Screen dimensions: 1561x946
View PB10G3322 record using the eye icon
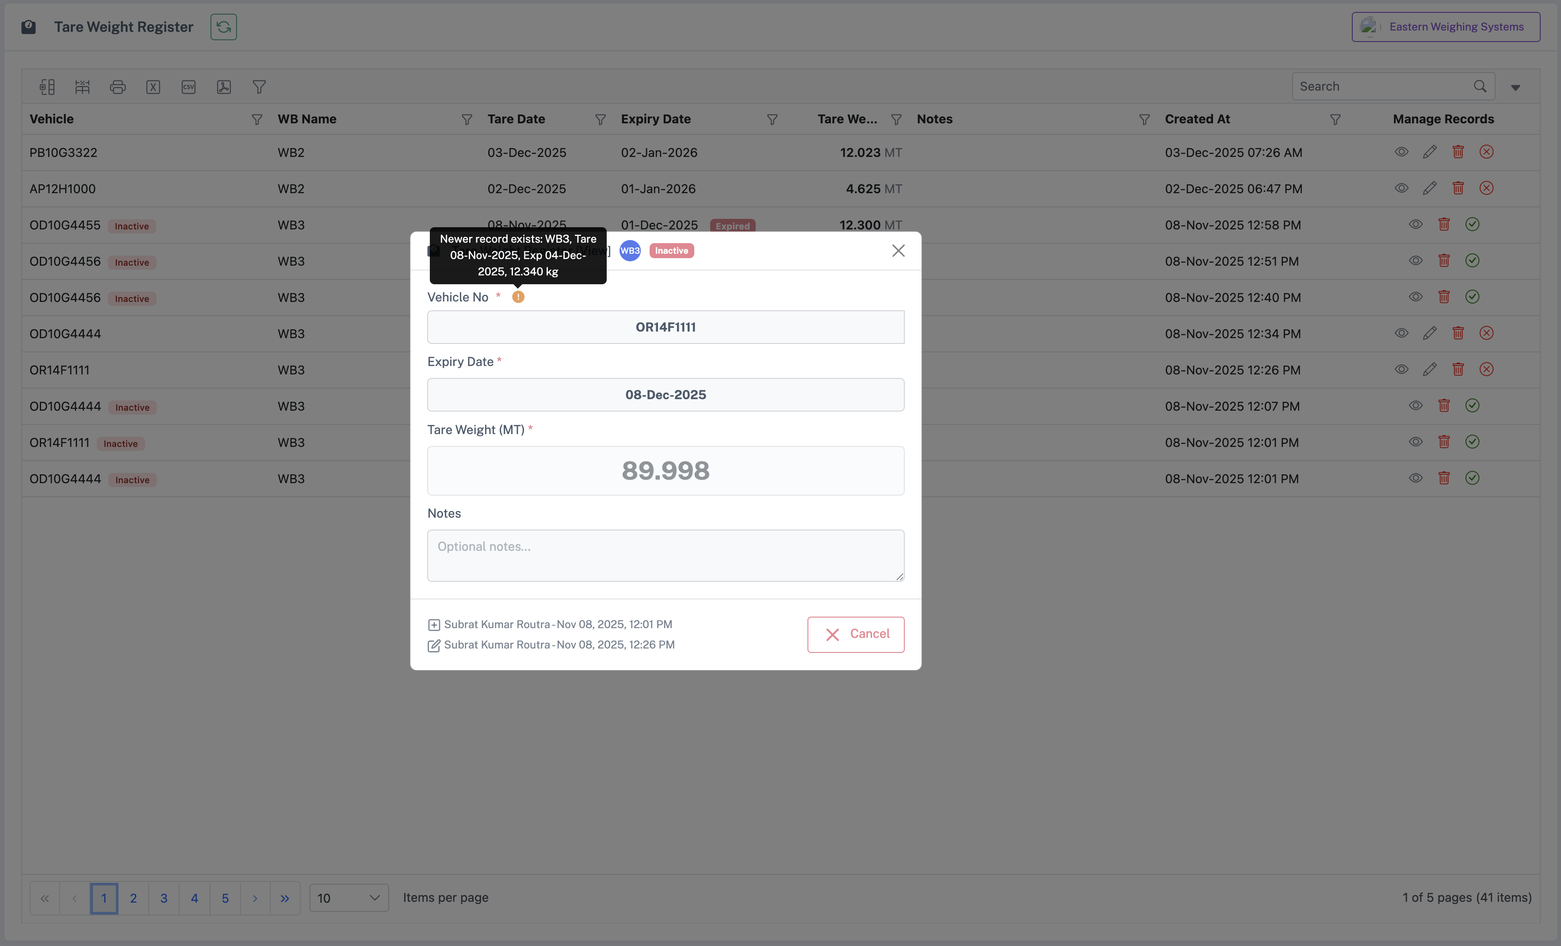click(1401, 152)
